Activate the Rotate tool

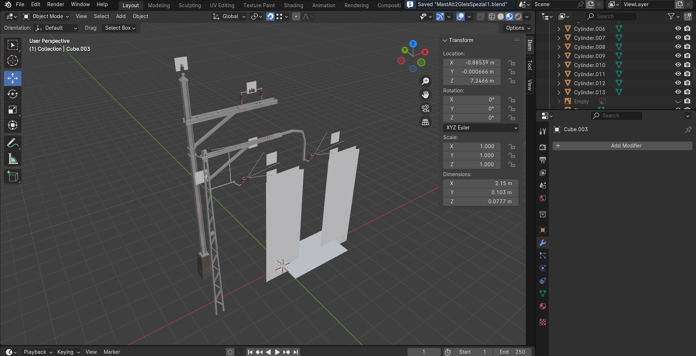pos(13,94)
